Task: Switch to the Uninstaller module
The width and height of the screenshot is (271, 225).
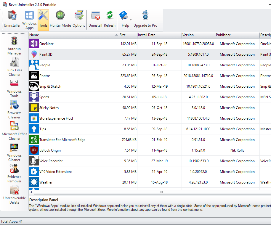Action: [12, 18]
